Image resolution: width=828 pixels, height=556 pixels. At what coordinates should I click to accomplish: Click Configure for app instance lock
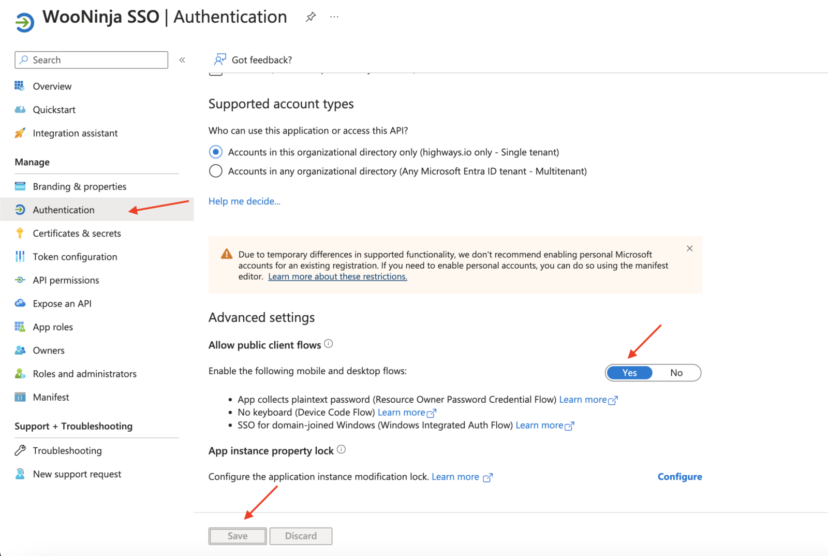679,477
